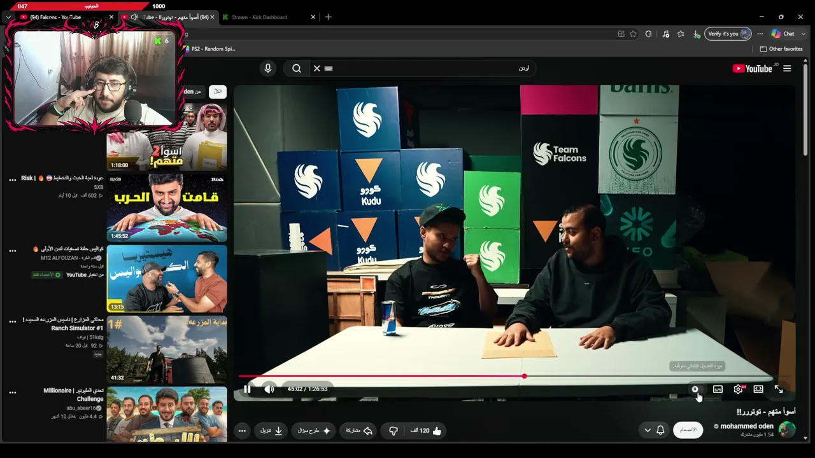This screenshot has width=815, height=458.
Task: Click the 45:02 / 1:26:53 time display
Action: 308,389
